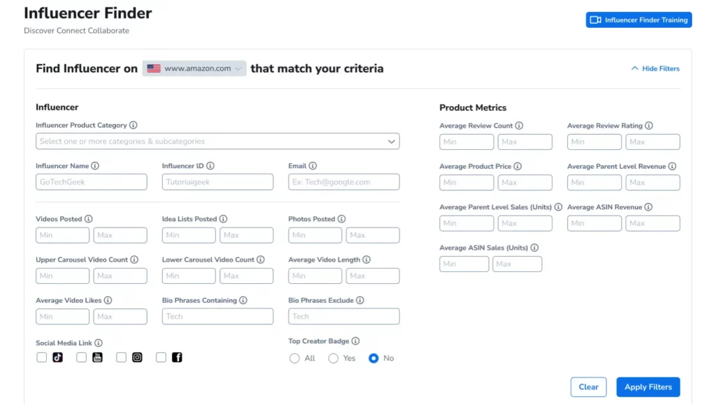
Task: Open Influencer Finder Training video
Action: click(x=638, y=20)
